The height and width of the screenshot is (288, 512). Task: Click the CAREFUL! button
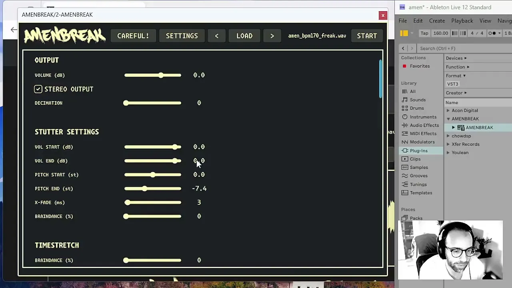(x=133, y=36)
